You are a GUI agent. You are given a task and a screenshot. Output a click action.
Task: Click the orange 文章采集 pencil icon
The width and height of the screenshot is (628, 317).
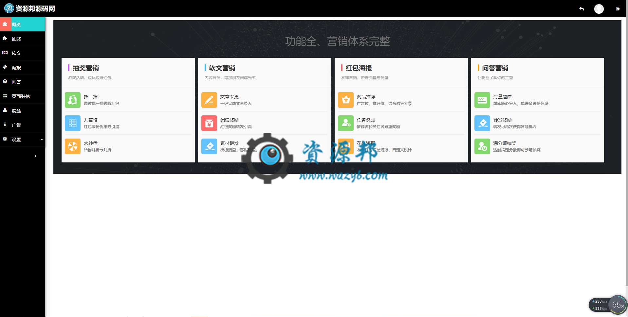209,100
